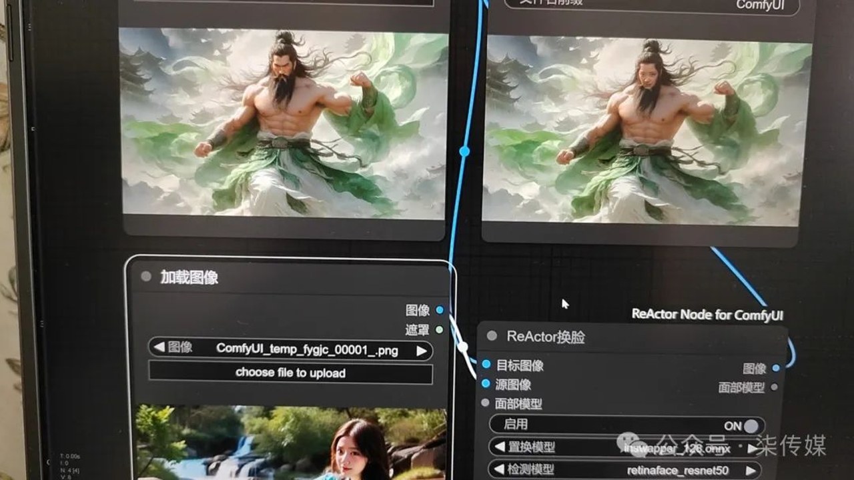Click the uploaded girl image preview
854x480 pixels.
[x=291, y=443]
